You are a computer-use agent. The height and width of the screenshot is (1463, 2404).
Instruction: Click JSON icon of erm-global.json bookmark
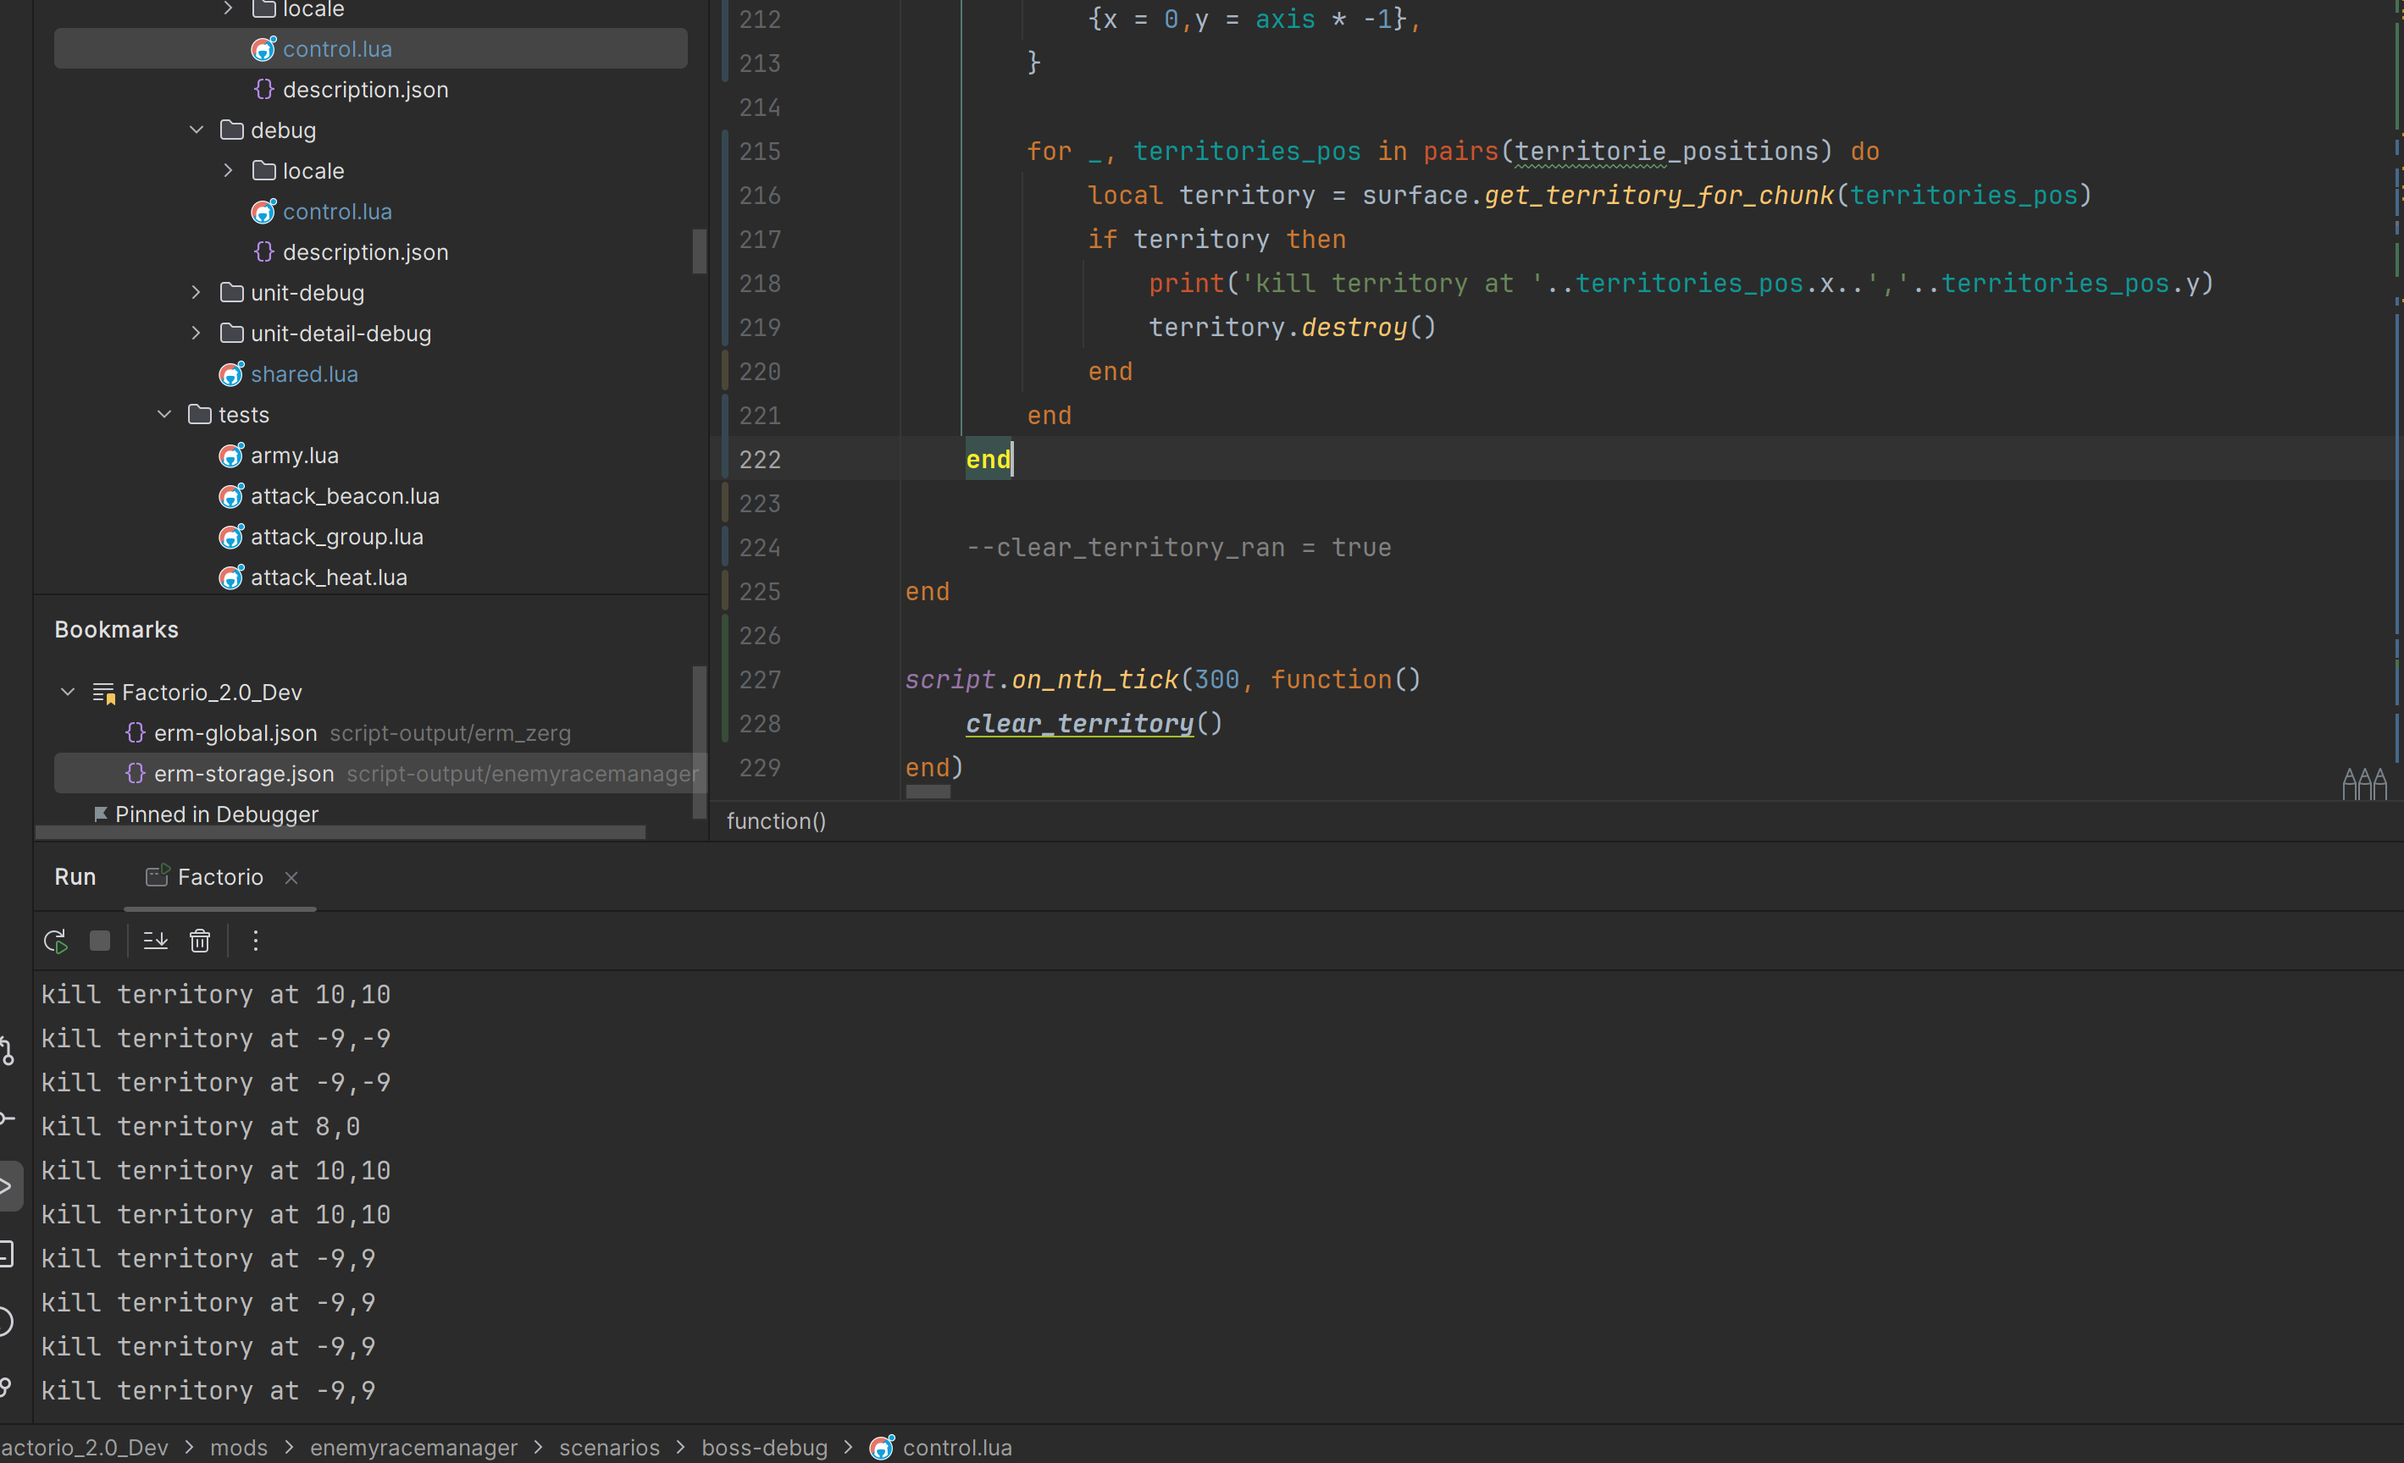tap(136, 732)
